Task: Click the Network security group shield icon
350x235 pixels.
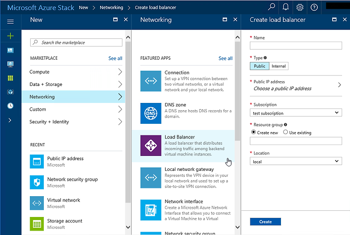Action: click(x=37, y=182)
